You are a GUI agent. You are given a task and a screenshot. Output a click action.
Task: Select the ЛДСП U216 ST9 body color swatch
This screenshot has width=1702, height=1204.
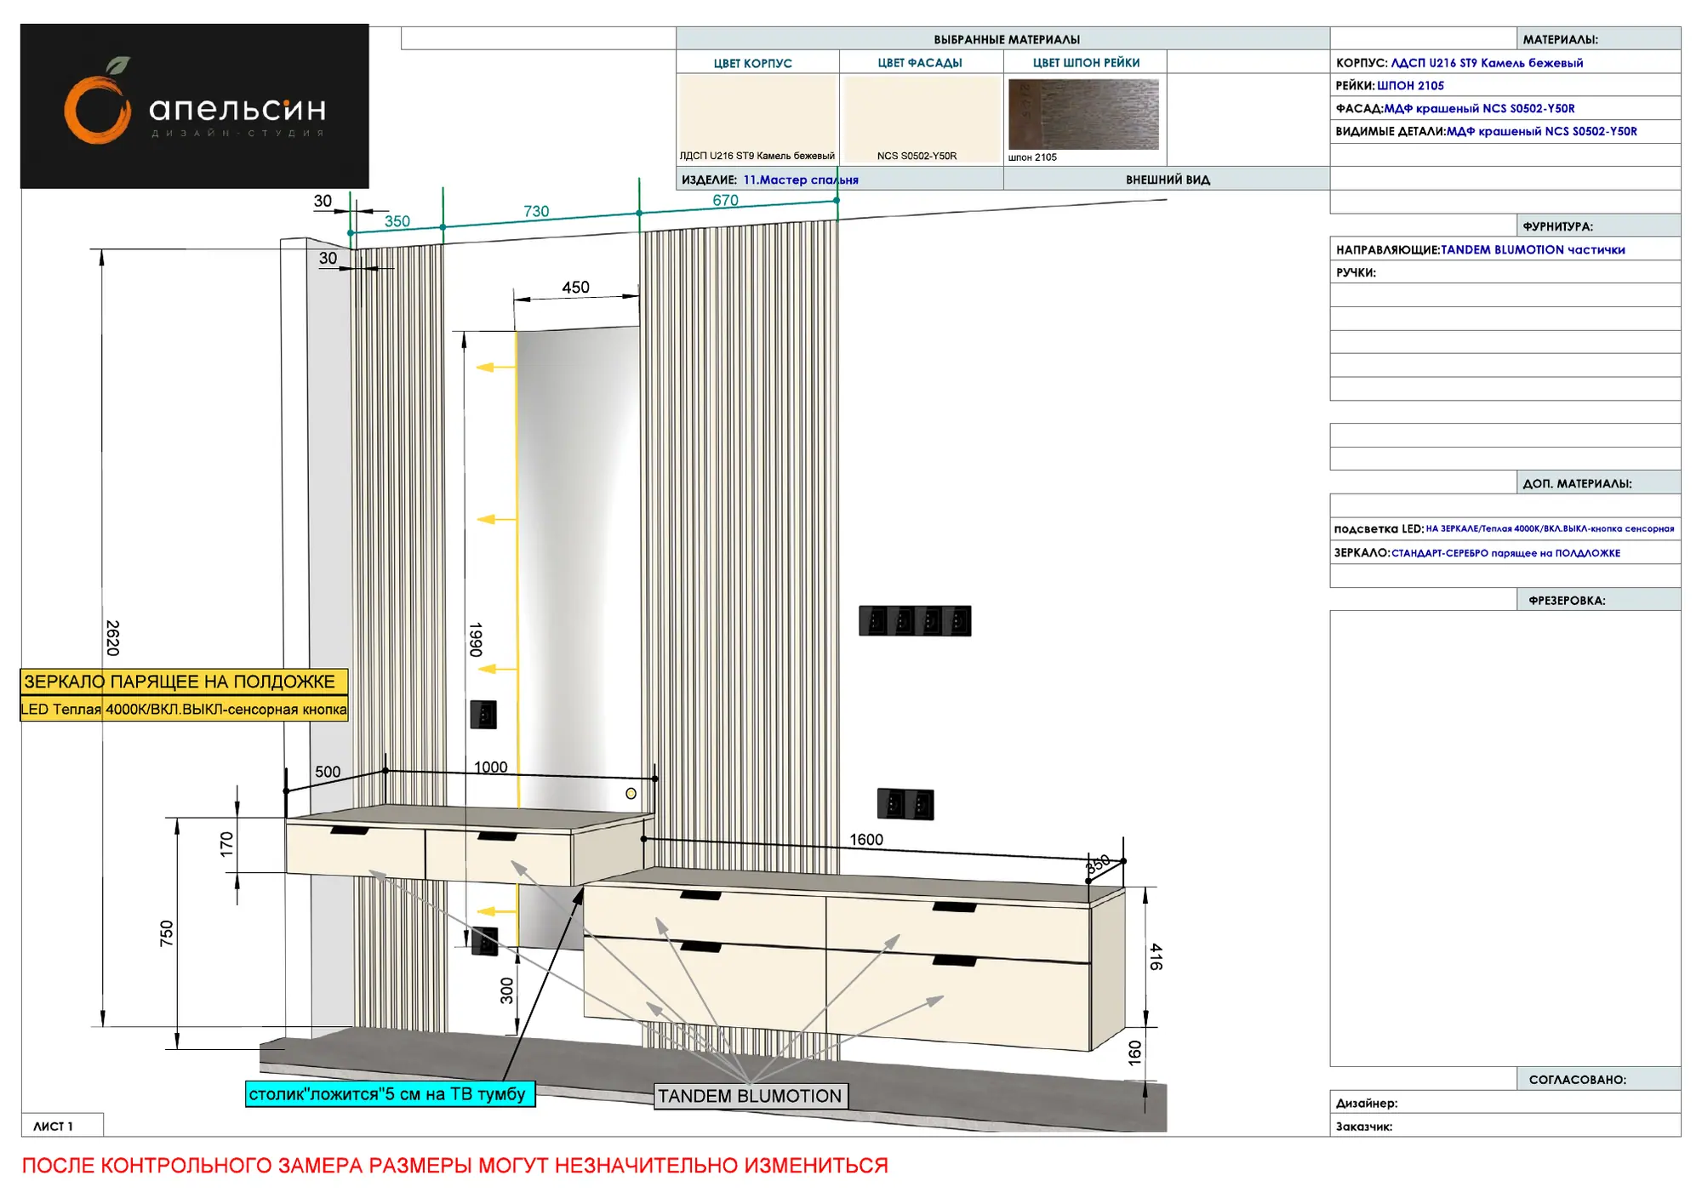757,118
